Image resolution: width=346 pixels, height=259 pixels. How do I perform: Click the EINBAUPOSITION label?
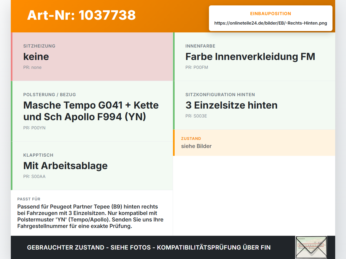271,14
